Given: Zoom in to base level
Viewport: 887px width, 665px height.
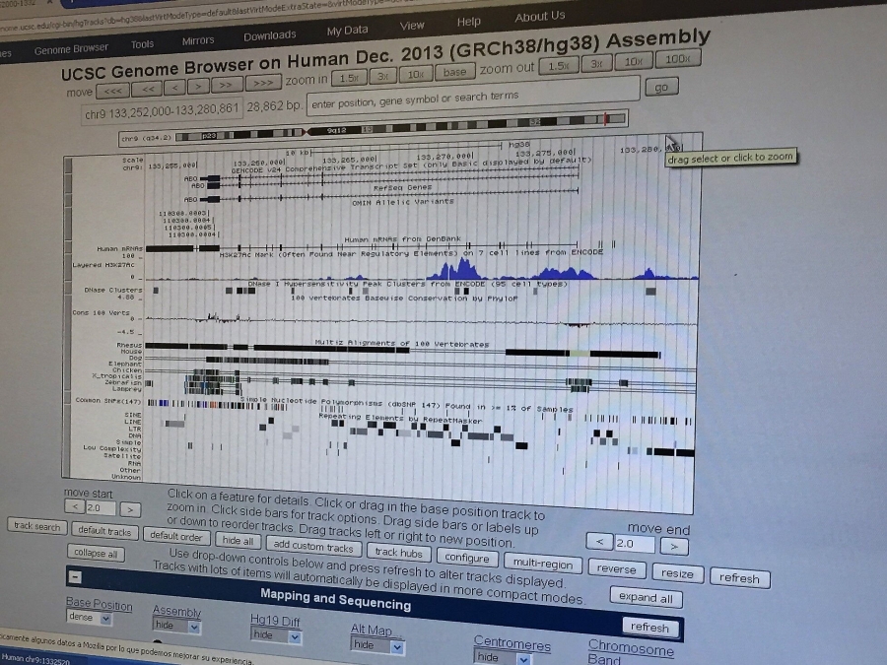Looking at the screenshot, I should [x=454, y=72].
